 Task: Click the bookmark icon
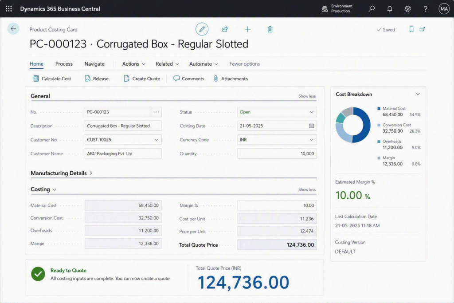click(x=411, y=29)
